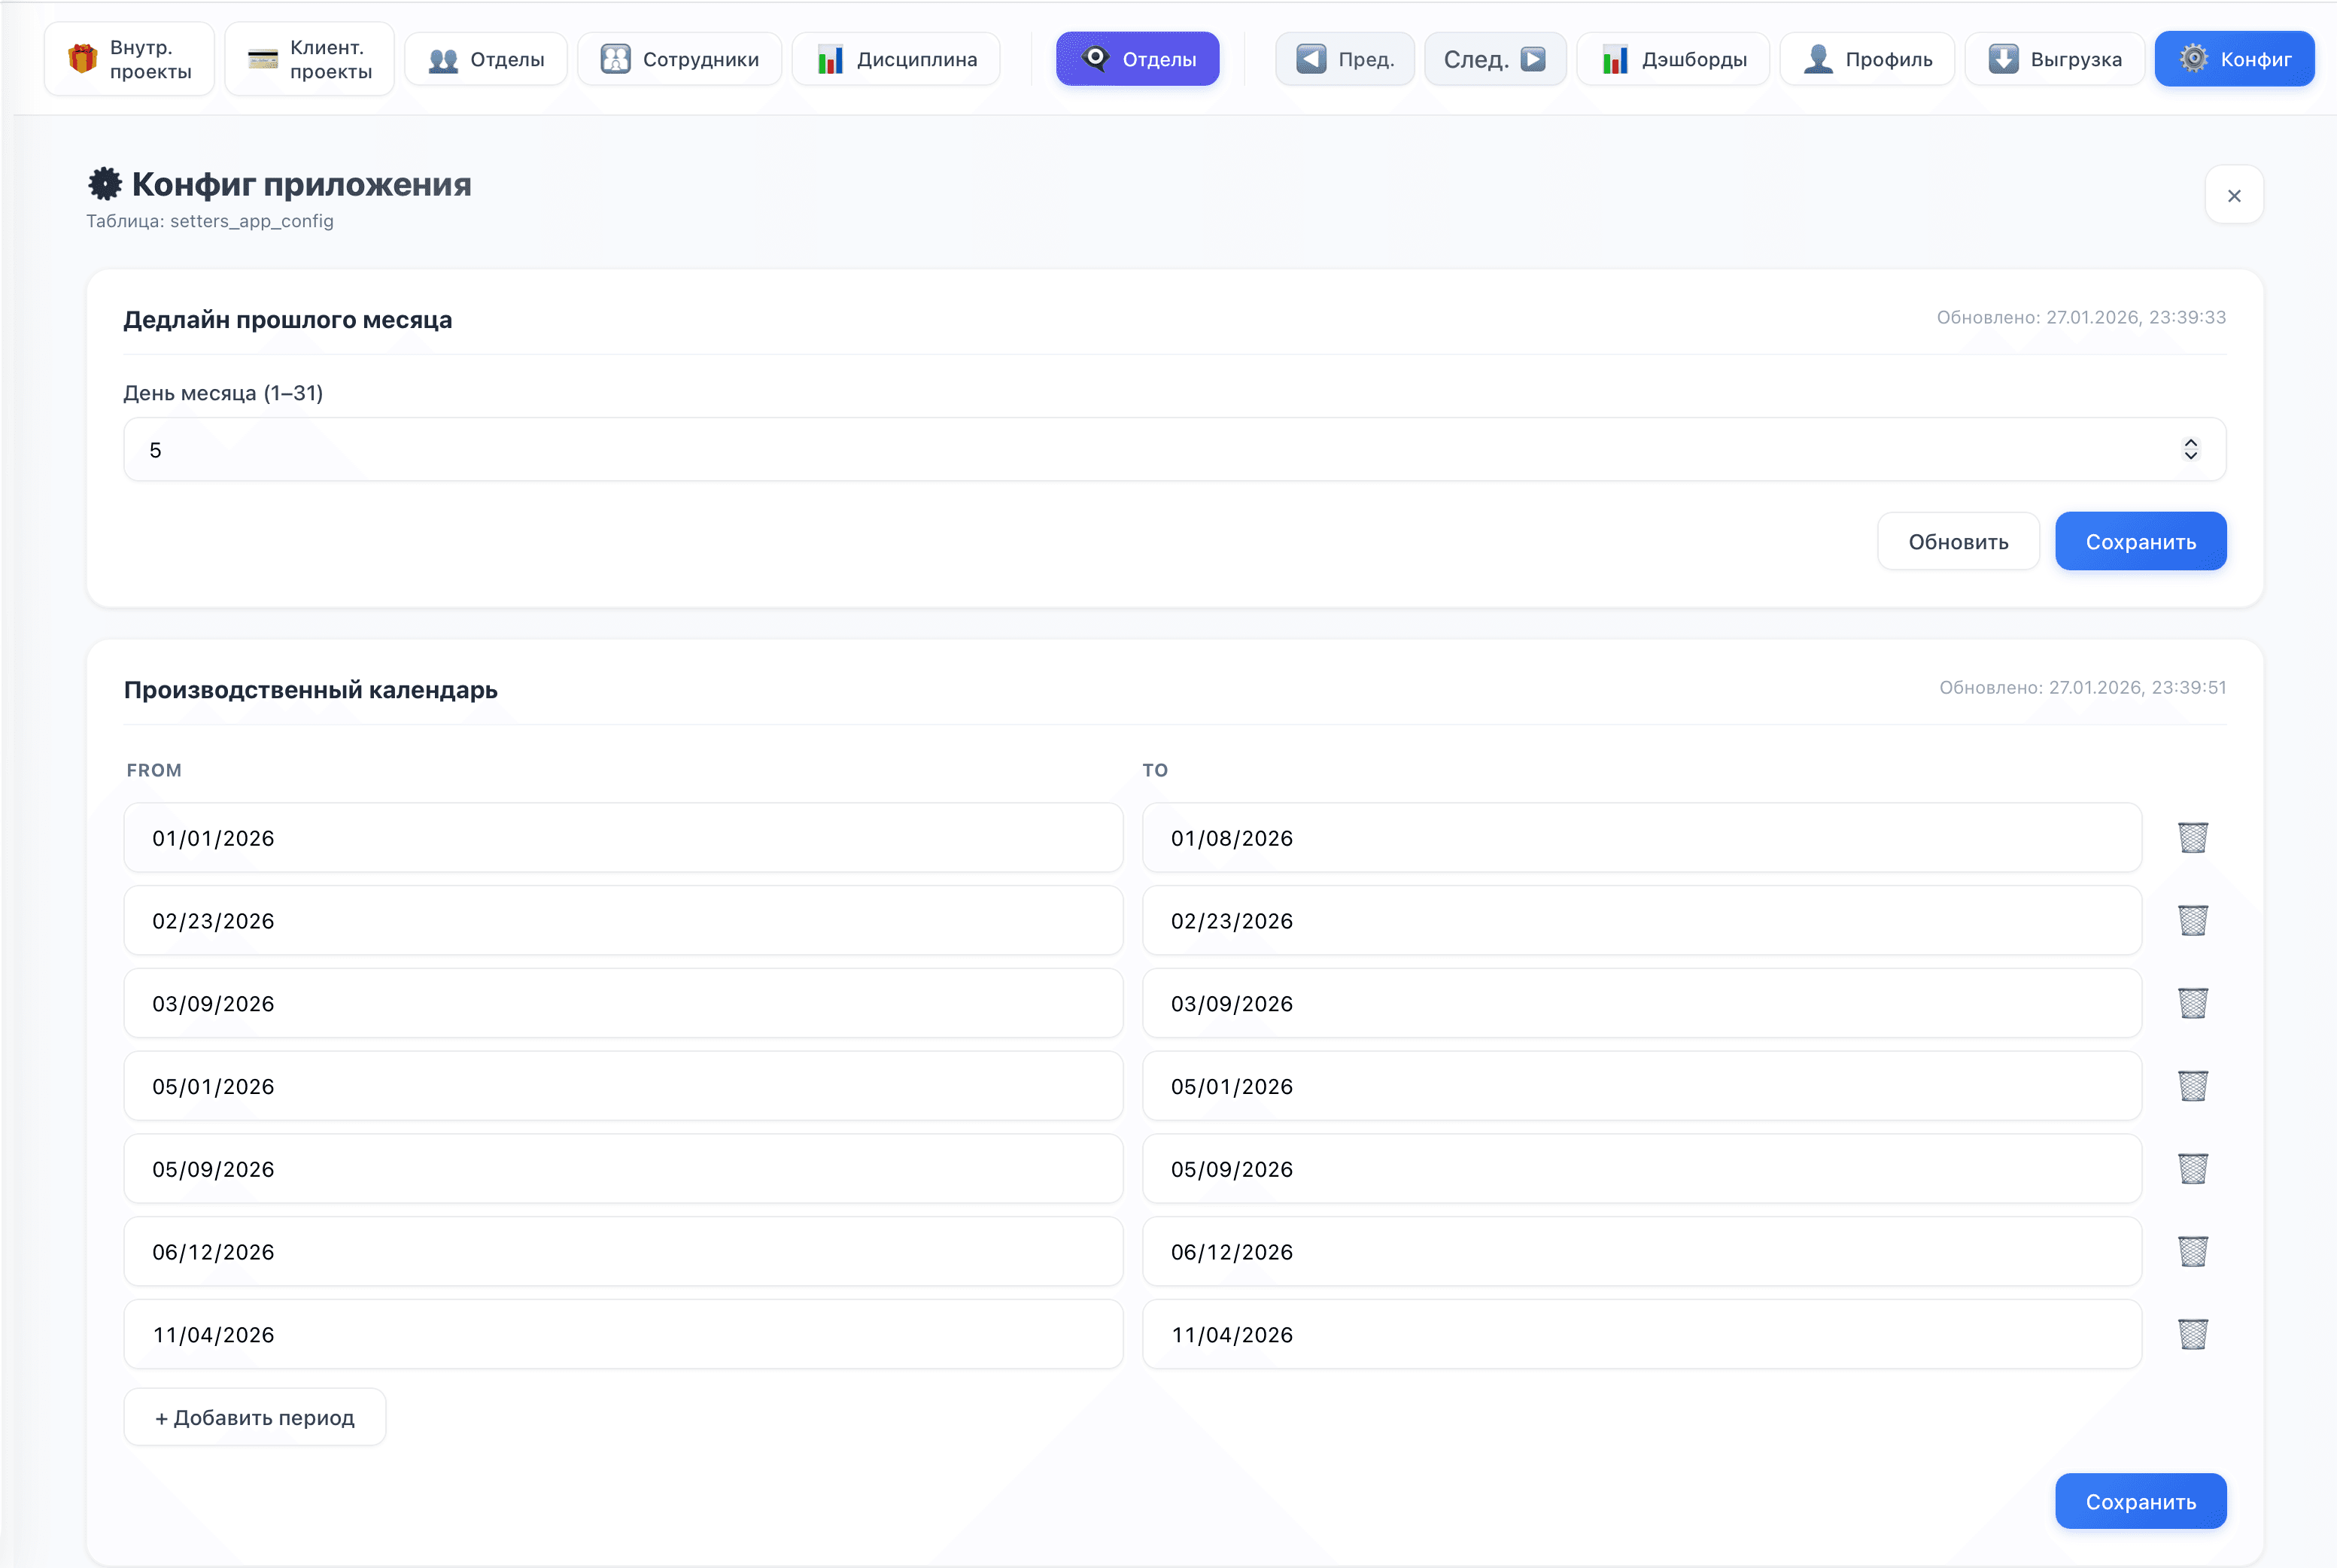
Task: Close the Конфиг приложения panel
Action: pyautogui.click(x=2233, y=195)
